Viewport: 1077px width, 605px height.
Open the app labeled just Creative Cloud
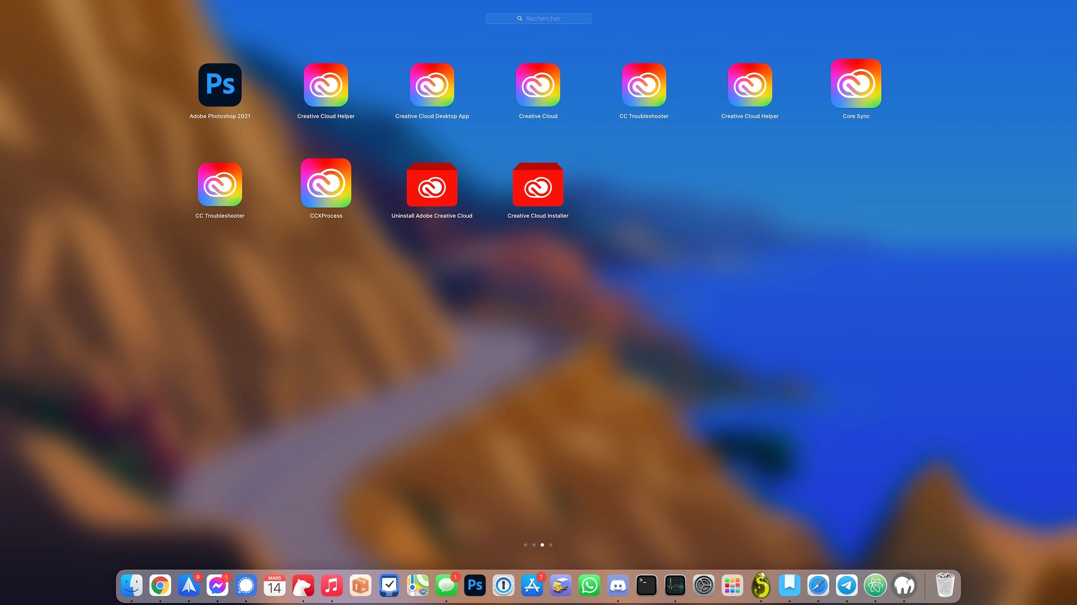538,85
